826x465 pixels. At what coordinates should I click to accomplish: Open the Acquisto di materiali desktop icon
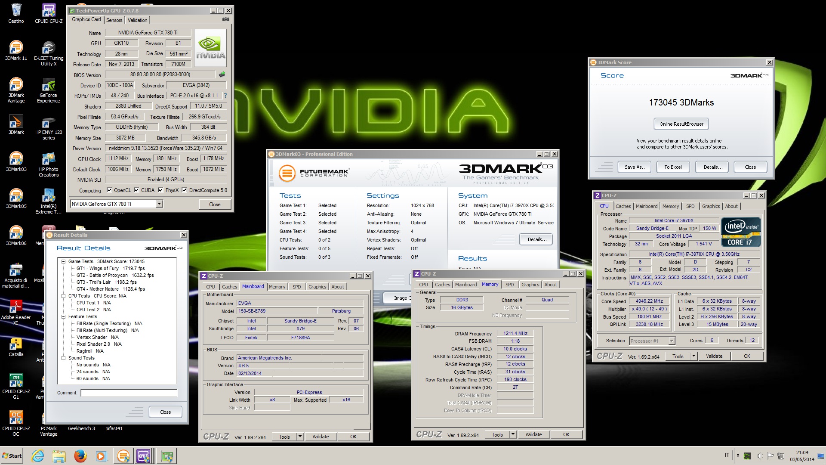pyautogui.click(x=16, y=275)
